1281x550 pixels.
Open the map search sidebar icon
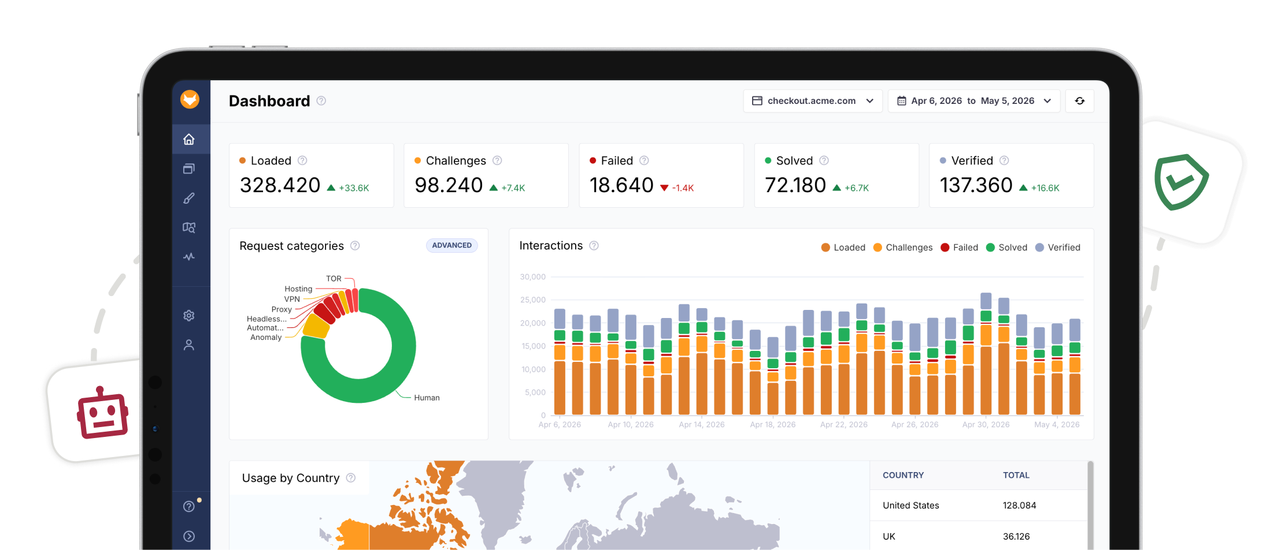pyautogui.click(x=189, y=227)
